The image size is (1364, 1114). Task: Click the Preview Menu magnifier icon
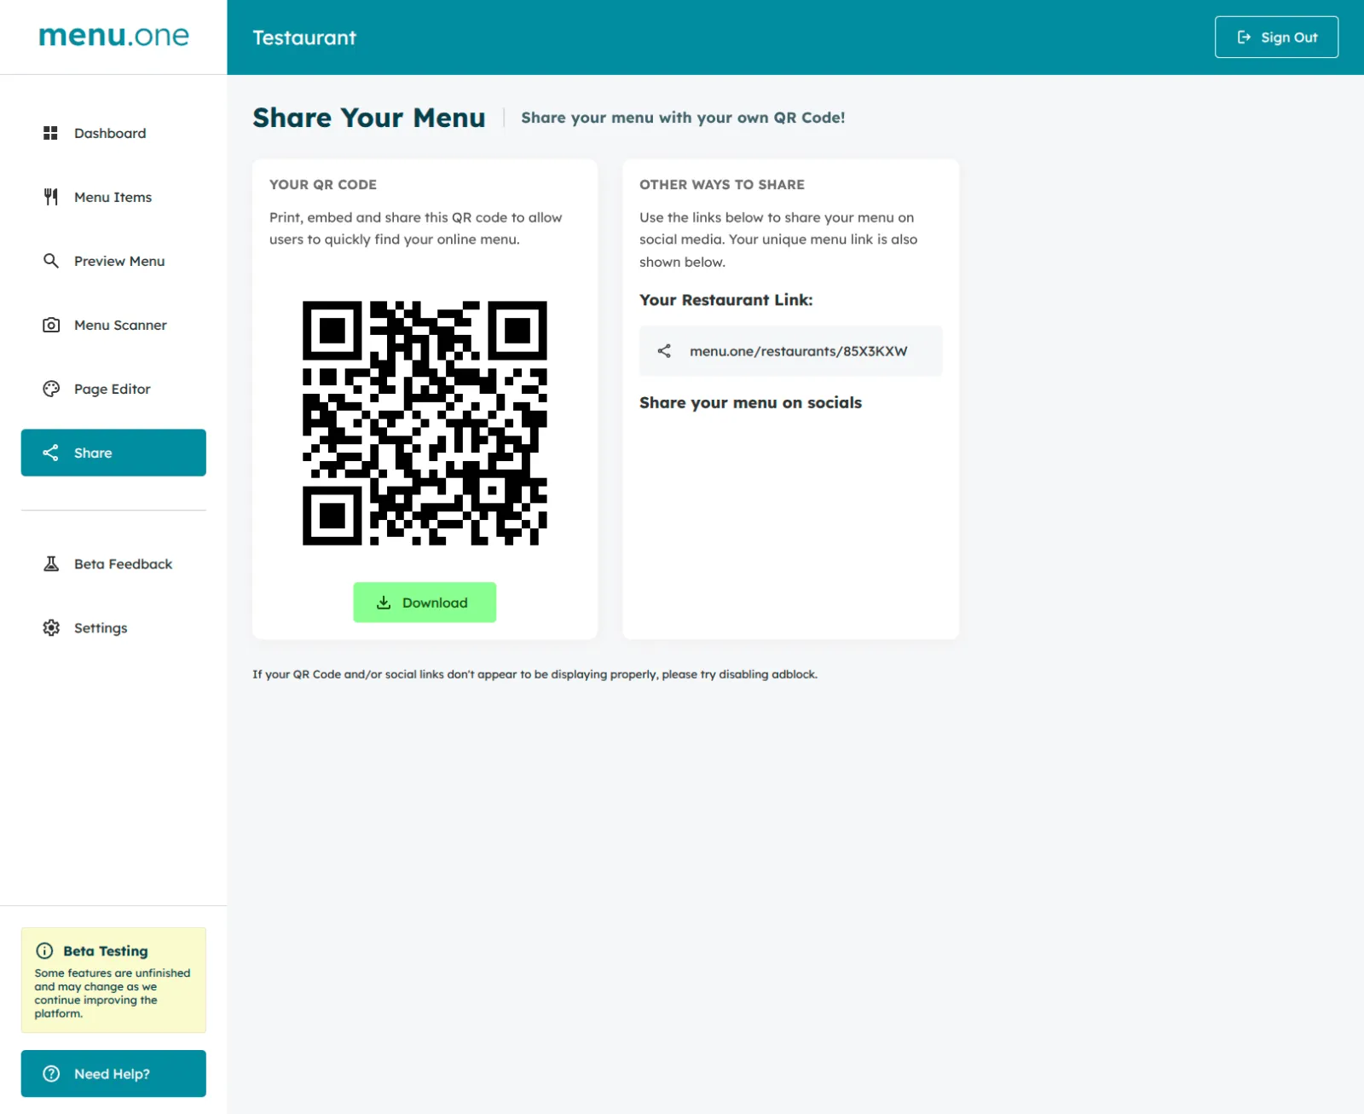(51, 261)
